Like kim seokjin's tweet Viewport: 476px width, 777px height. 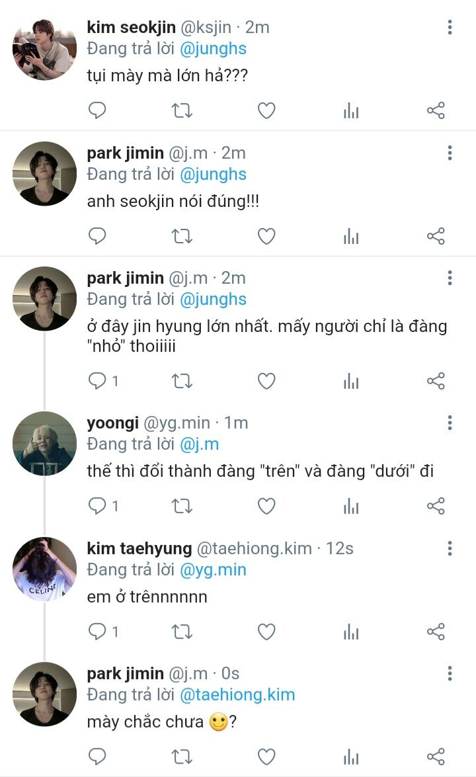pos(266,111)
